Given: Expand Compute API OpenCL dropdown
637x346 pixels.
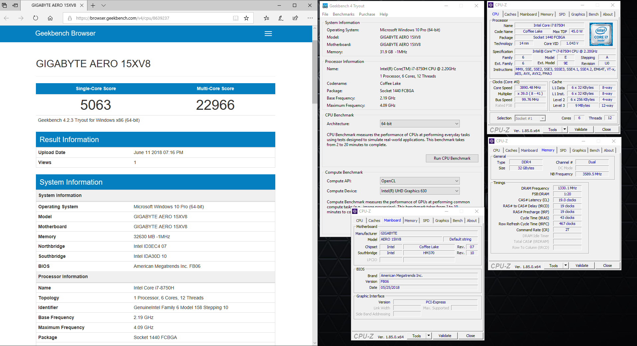Looking at the screenshot, I should 420,181.
